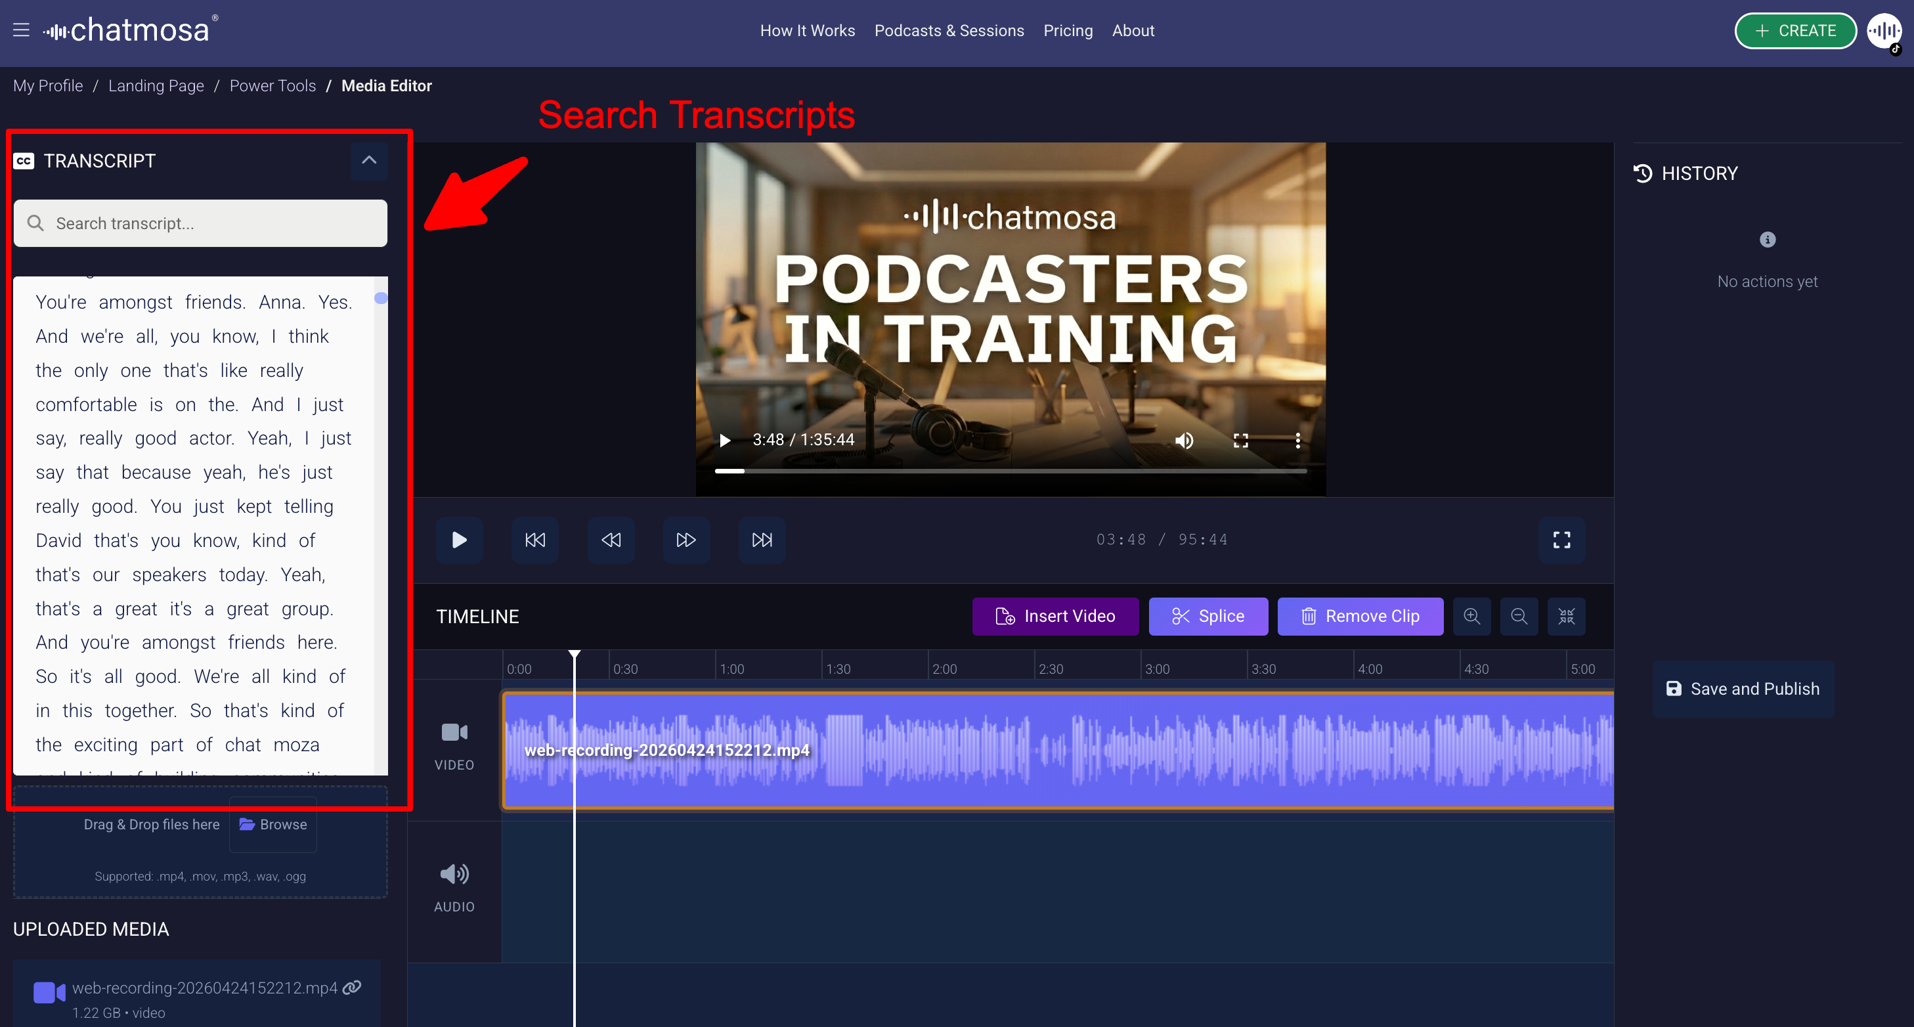Skip to the end of the media

[762, 540]
